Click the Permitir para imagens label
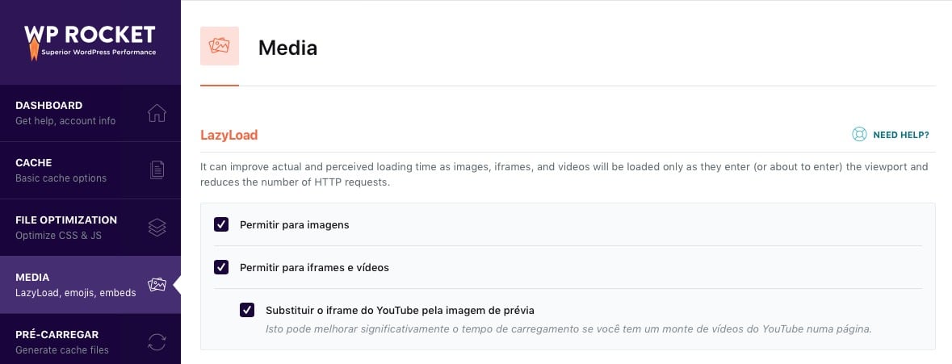The image size is (952, 364). pos(295,224)
